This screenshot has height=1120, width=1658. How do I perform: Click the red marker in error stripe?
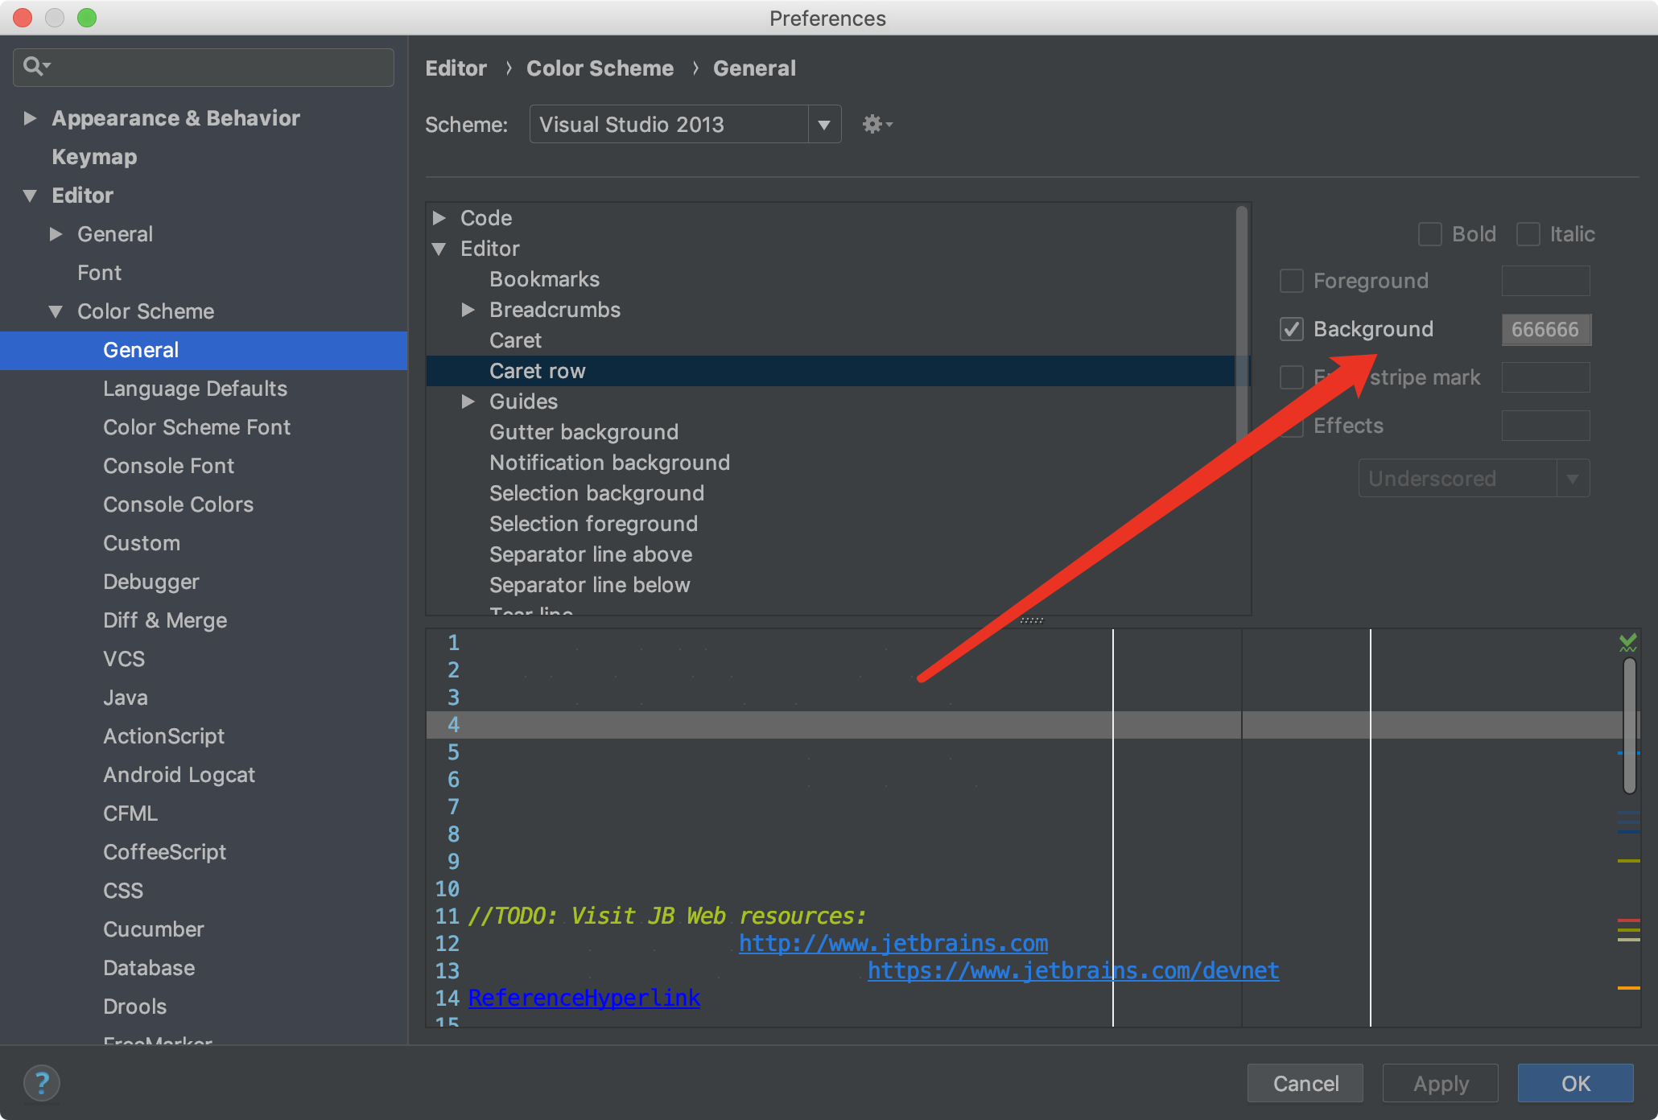pyautogui.click(x=1628, y=920)
